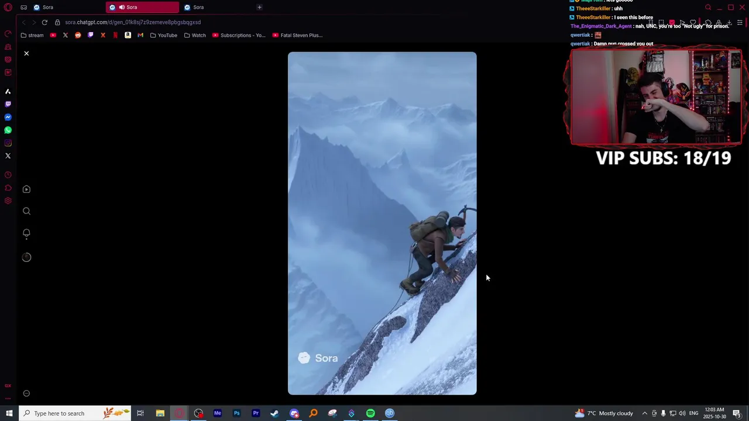Image resolution: width=749 pixels, height=421 pixels.
Task: Open Discord from taskbar
Action: 294,413
